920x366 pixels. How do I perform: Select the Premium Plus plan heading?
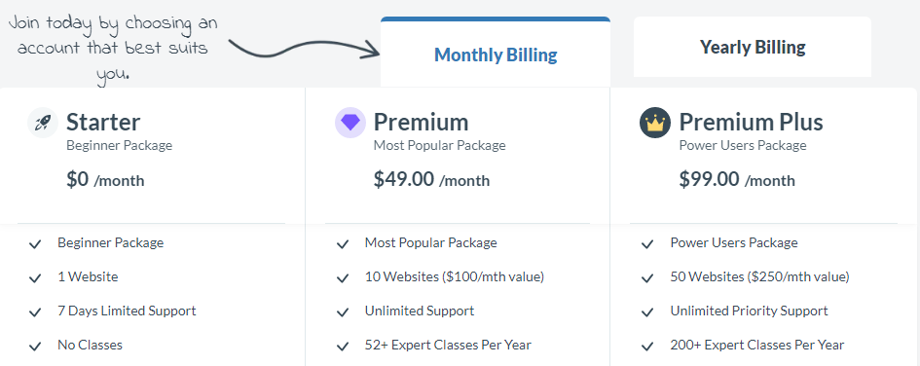click(x=751, y=122)
